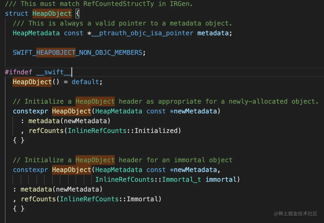Click the #ifndef directive
324x223 pixels.
[x=18, y=72]
